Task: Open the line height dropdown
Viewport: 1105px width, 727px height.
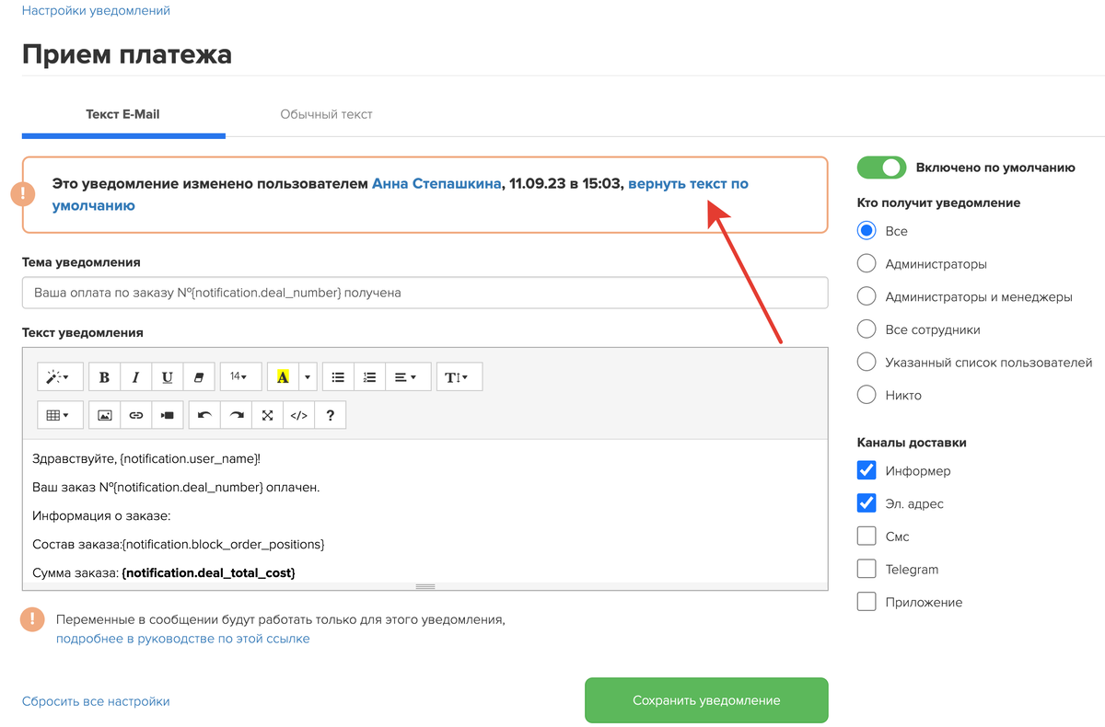Action: tap(459, 376)
